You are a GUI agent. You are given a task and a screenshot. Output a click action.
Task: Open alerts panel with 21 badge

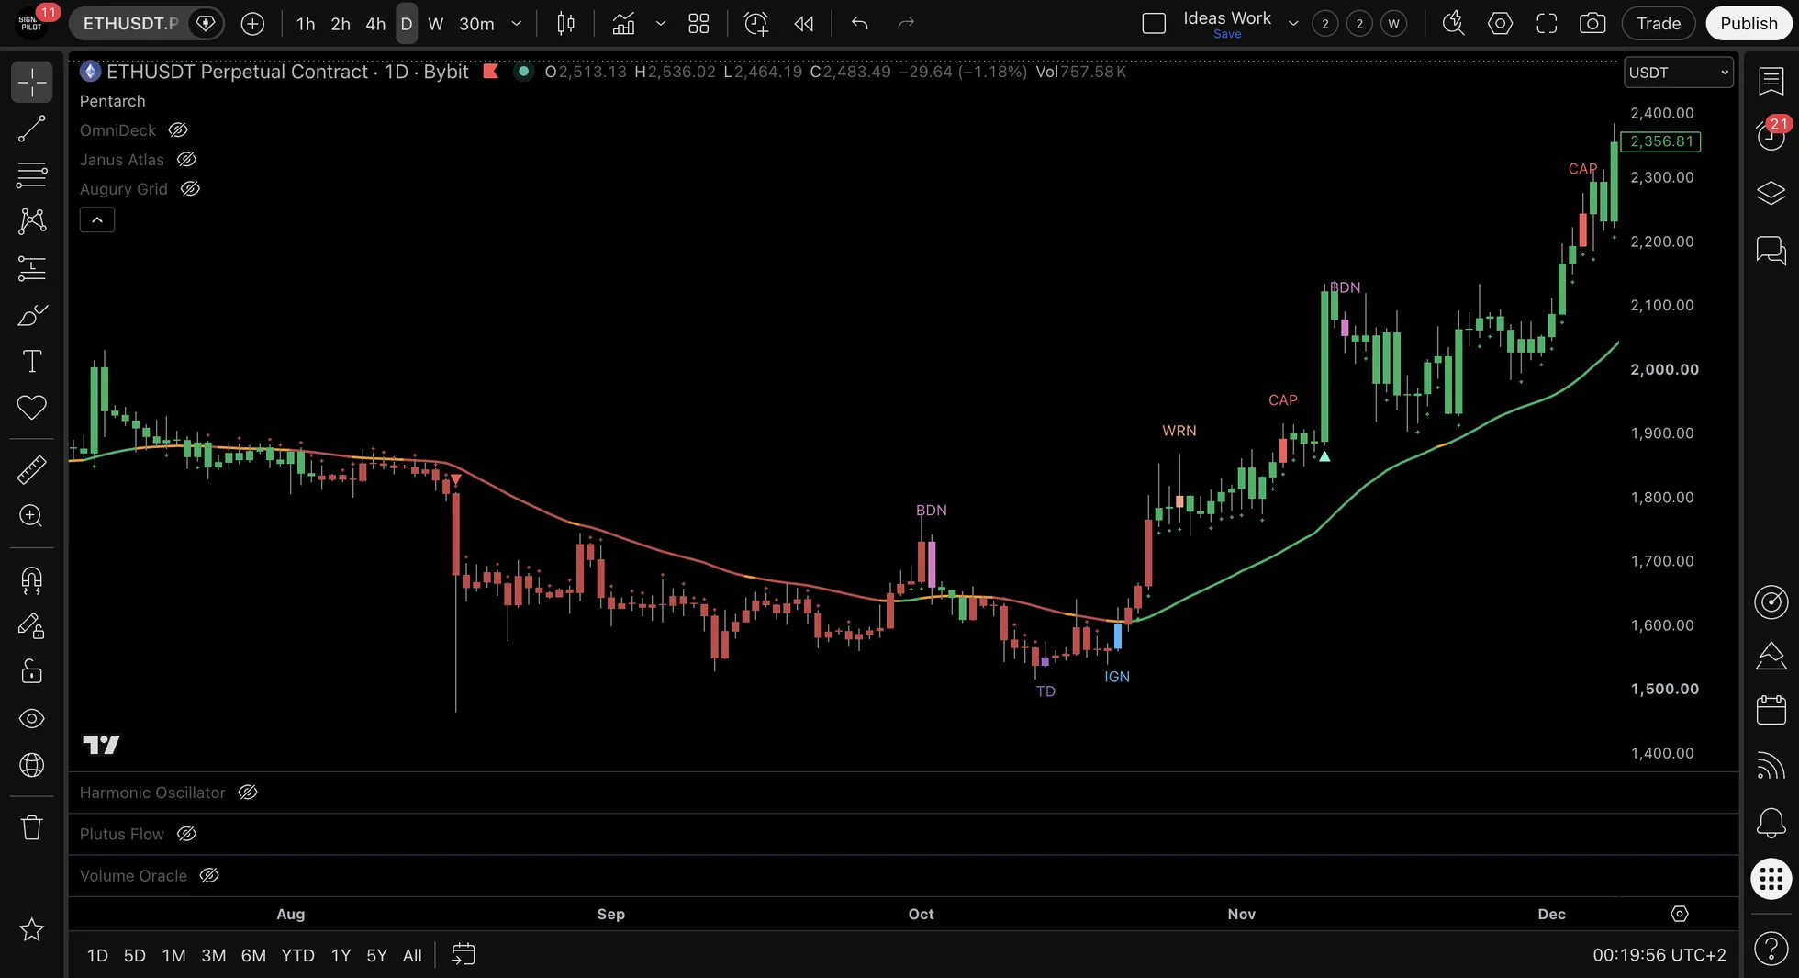click(1771, 136)
